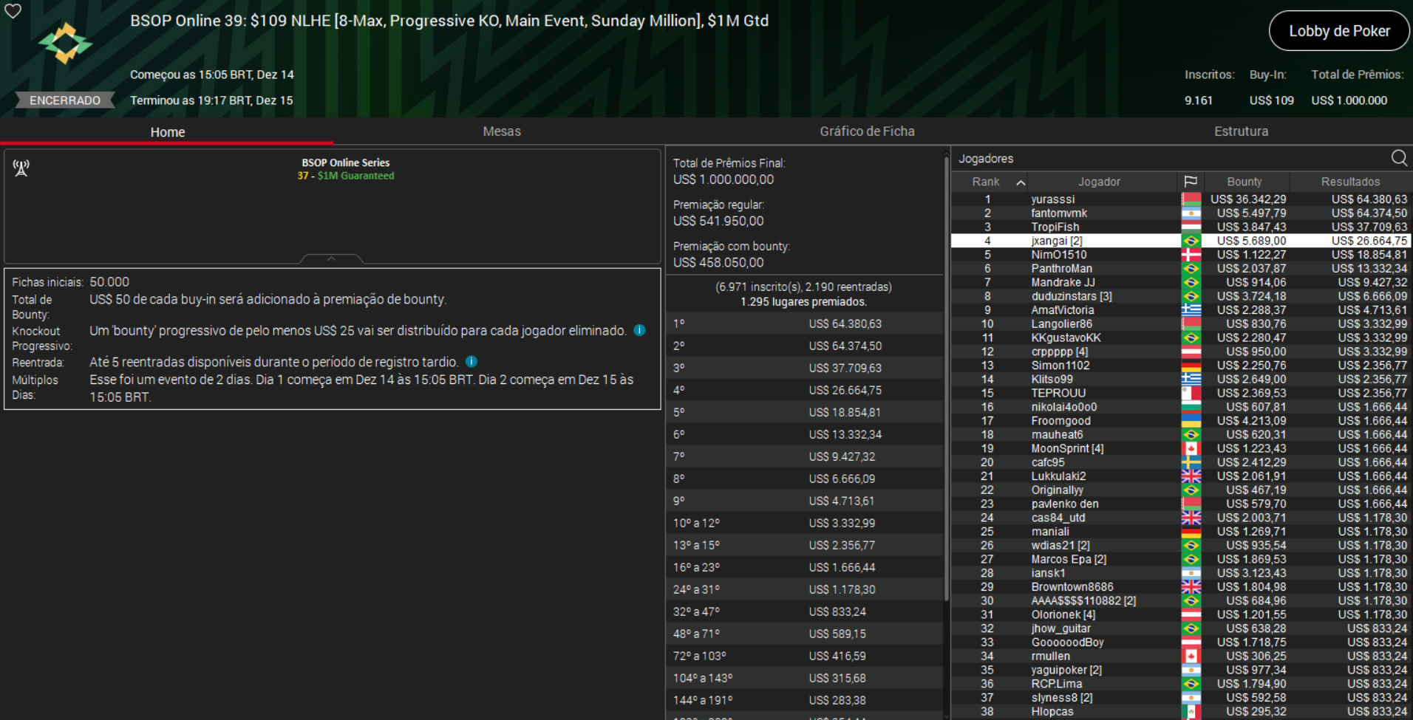Select the broadcast announcement icon in BSOP panel

pos(21,168)
